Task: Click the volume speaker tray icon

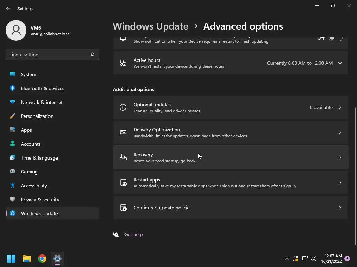Action: [313, 259]
